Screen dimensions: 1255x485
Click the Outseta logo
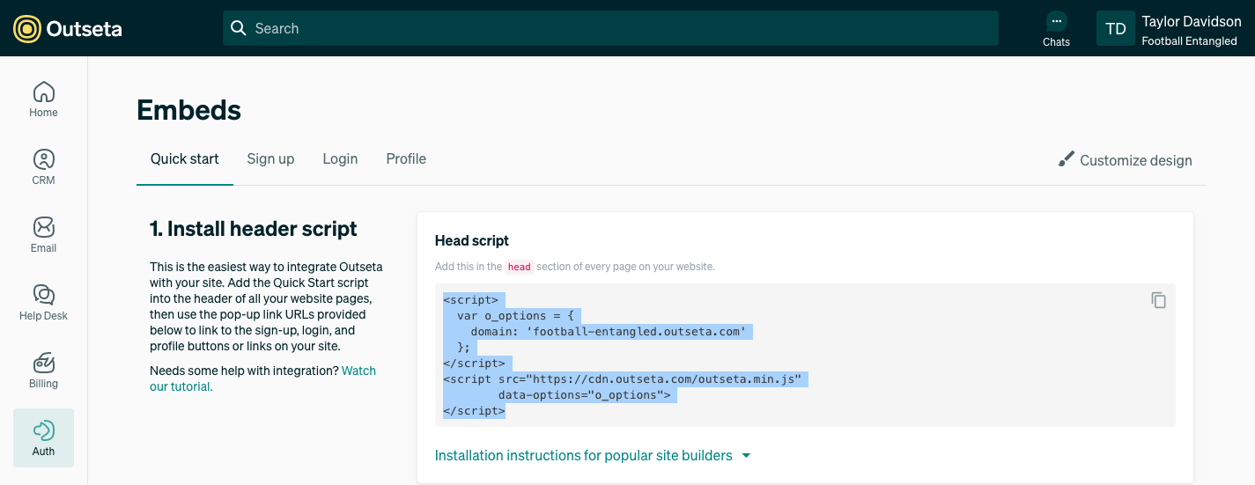68,29
